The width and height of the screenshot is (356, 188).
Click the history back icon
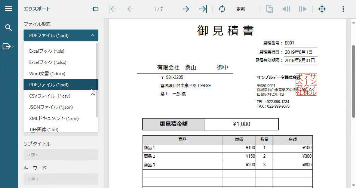pyautogui.click(x=286, y=9)
